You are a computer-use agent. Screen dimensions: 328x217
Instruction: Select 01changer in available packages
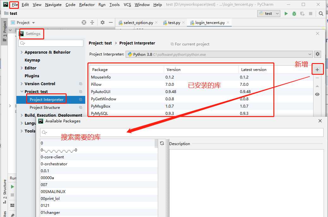[x=99, y=212]
